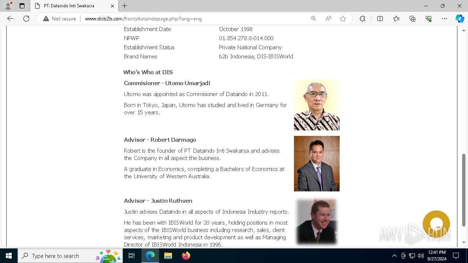Click the page vertical scrollbar thumb
Viewport: 468px width, 263px height.
click(x=464, y=190)
